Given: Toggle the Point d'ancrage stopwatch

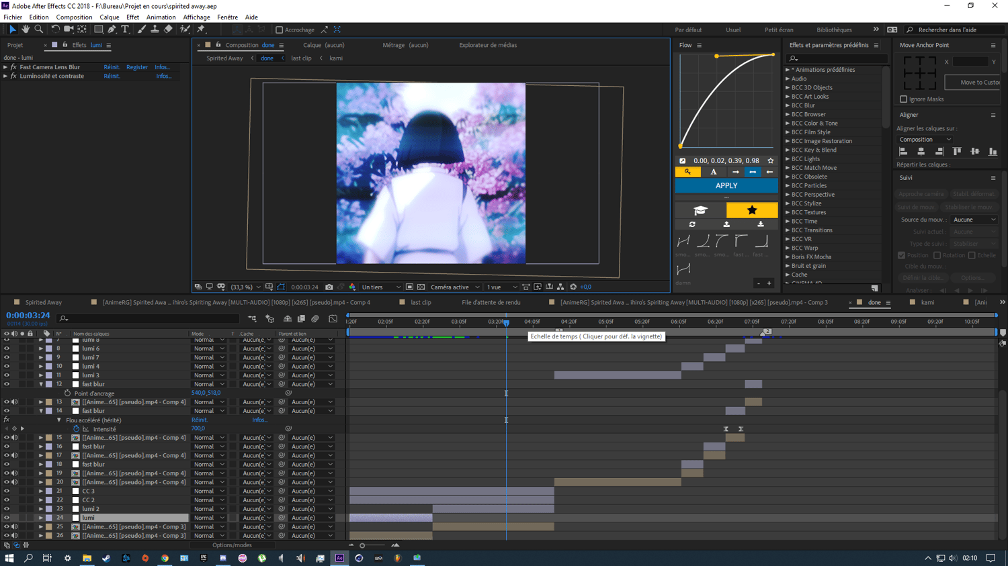Looking at the screenshot, I should 67,393.
